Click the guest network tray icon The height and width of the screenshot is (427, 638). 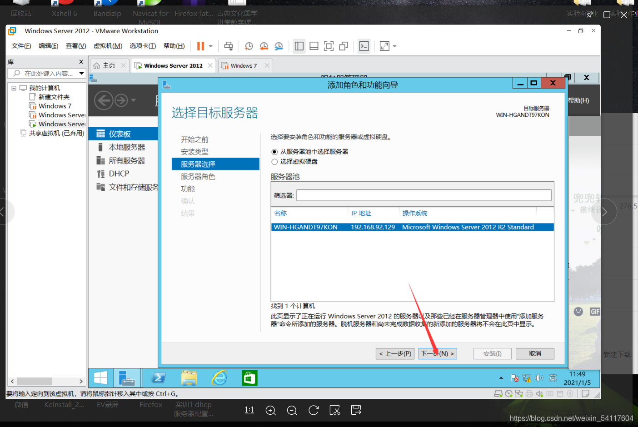pyautogui.click(x=527, y=378)
